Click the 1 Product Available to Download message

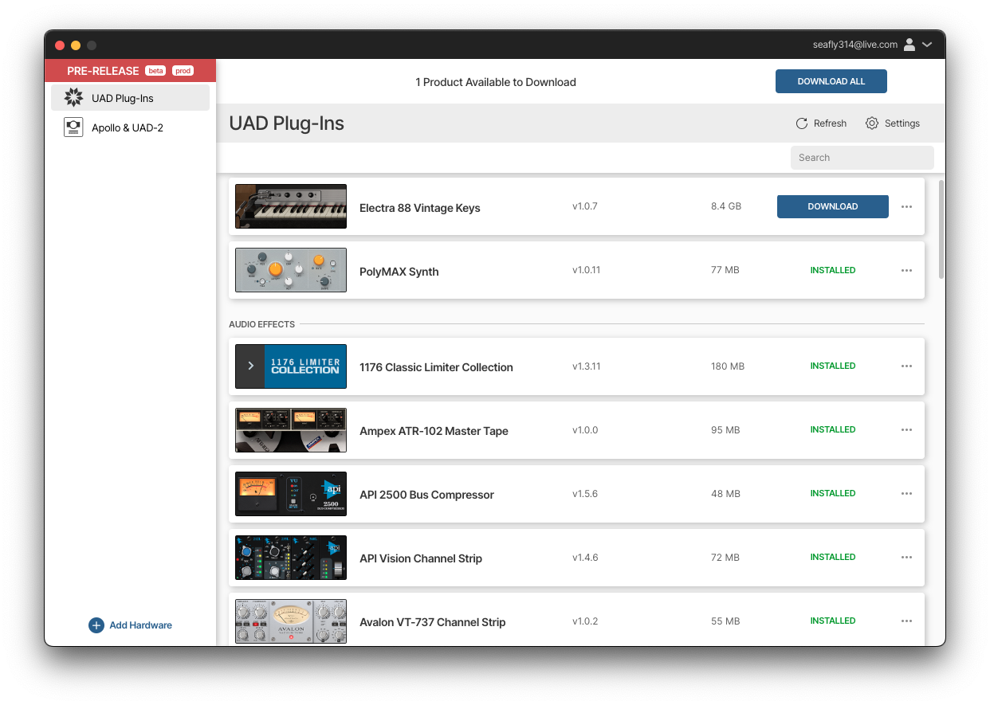click(496, 82)
